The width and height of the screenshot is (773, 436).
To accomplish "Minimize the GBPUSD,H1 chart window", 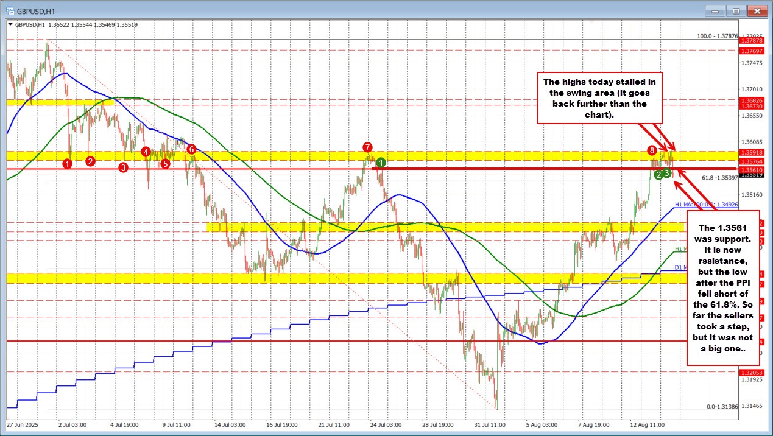I will [715, 10].
